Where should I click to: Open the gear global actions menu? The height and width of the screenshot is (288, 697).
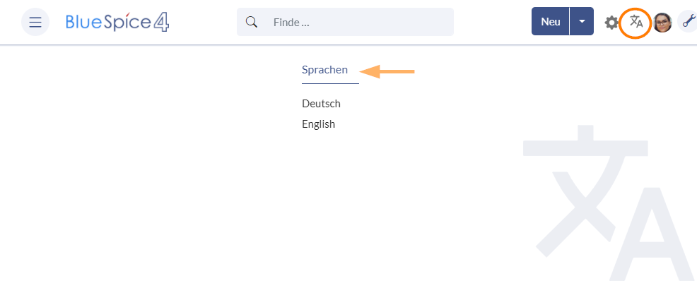pyautogui.click(x=611, y=22)
